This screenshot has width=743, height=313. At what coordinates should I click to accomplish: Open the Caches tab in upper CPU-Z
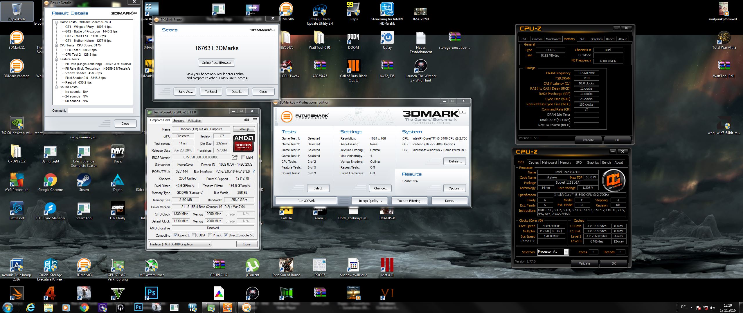pyautogui.click(x=537, y=39)
